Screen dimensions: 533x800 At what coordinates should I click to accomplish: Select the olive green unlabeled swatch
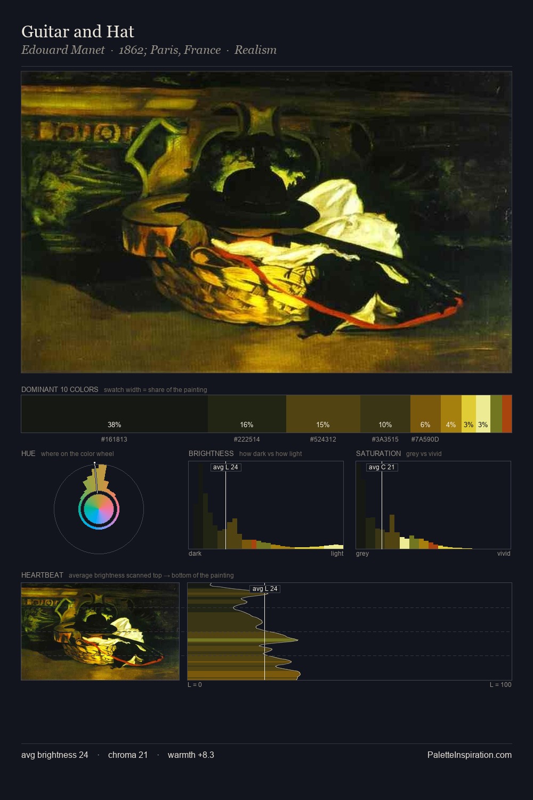pos(496,414)
